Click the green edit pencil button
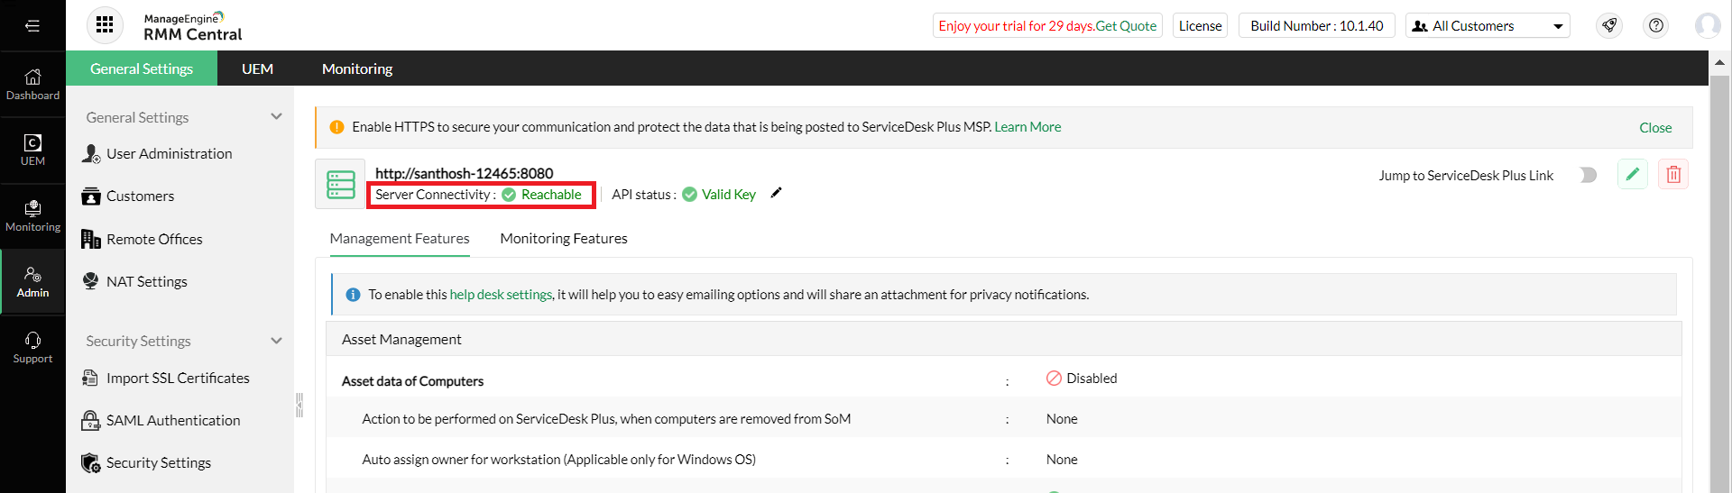This screenshot has width=1732, height=493. point(1633,174)
